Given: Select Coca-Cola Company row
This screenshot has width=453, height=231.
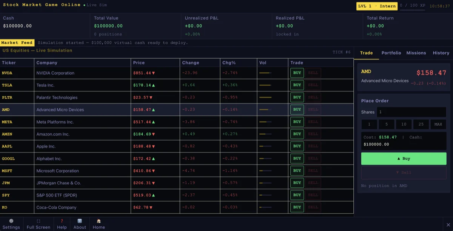Looking at the screenshot, I should 177,207.
